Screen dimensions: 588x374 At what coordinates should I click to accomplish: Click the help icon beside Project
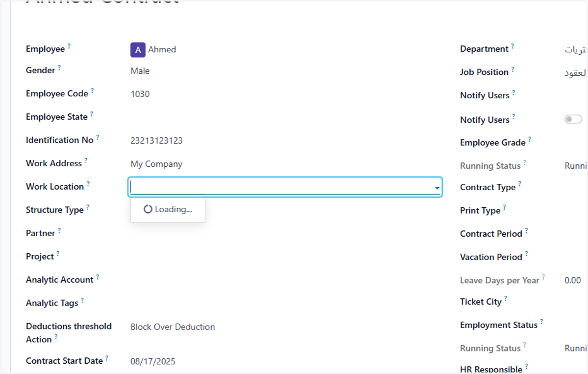pyautogui.click(x=58, y=254)
